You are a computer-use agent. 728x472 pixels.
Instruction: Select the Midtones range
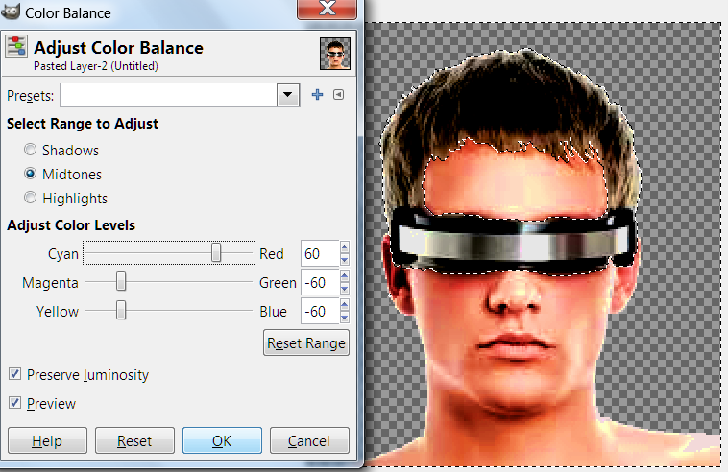pos(31,175)
